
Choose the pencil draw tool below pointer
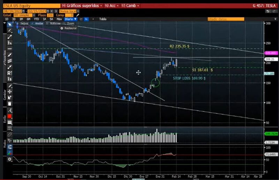pyautogui.click(x=10, y=31)
